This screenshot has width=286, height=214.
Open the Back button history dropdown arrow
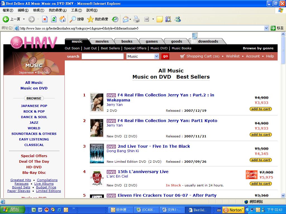coord(24,19)
